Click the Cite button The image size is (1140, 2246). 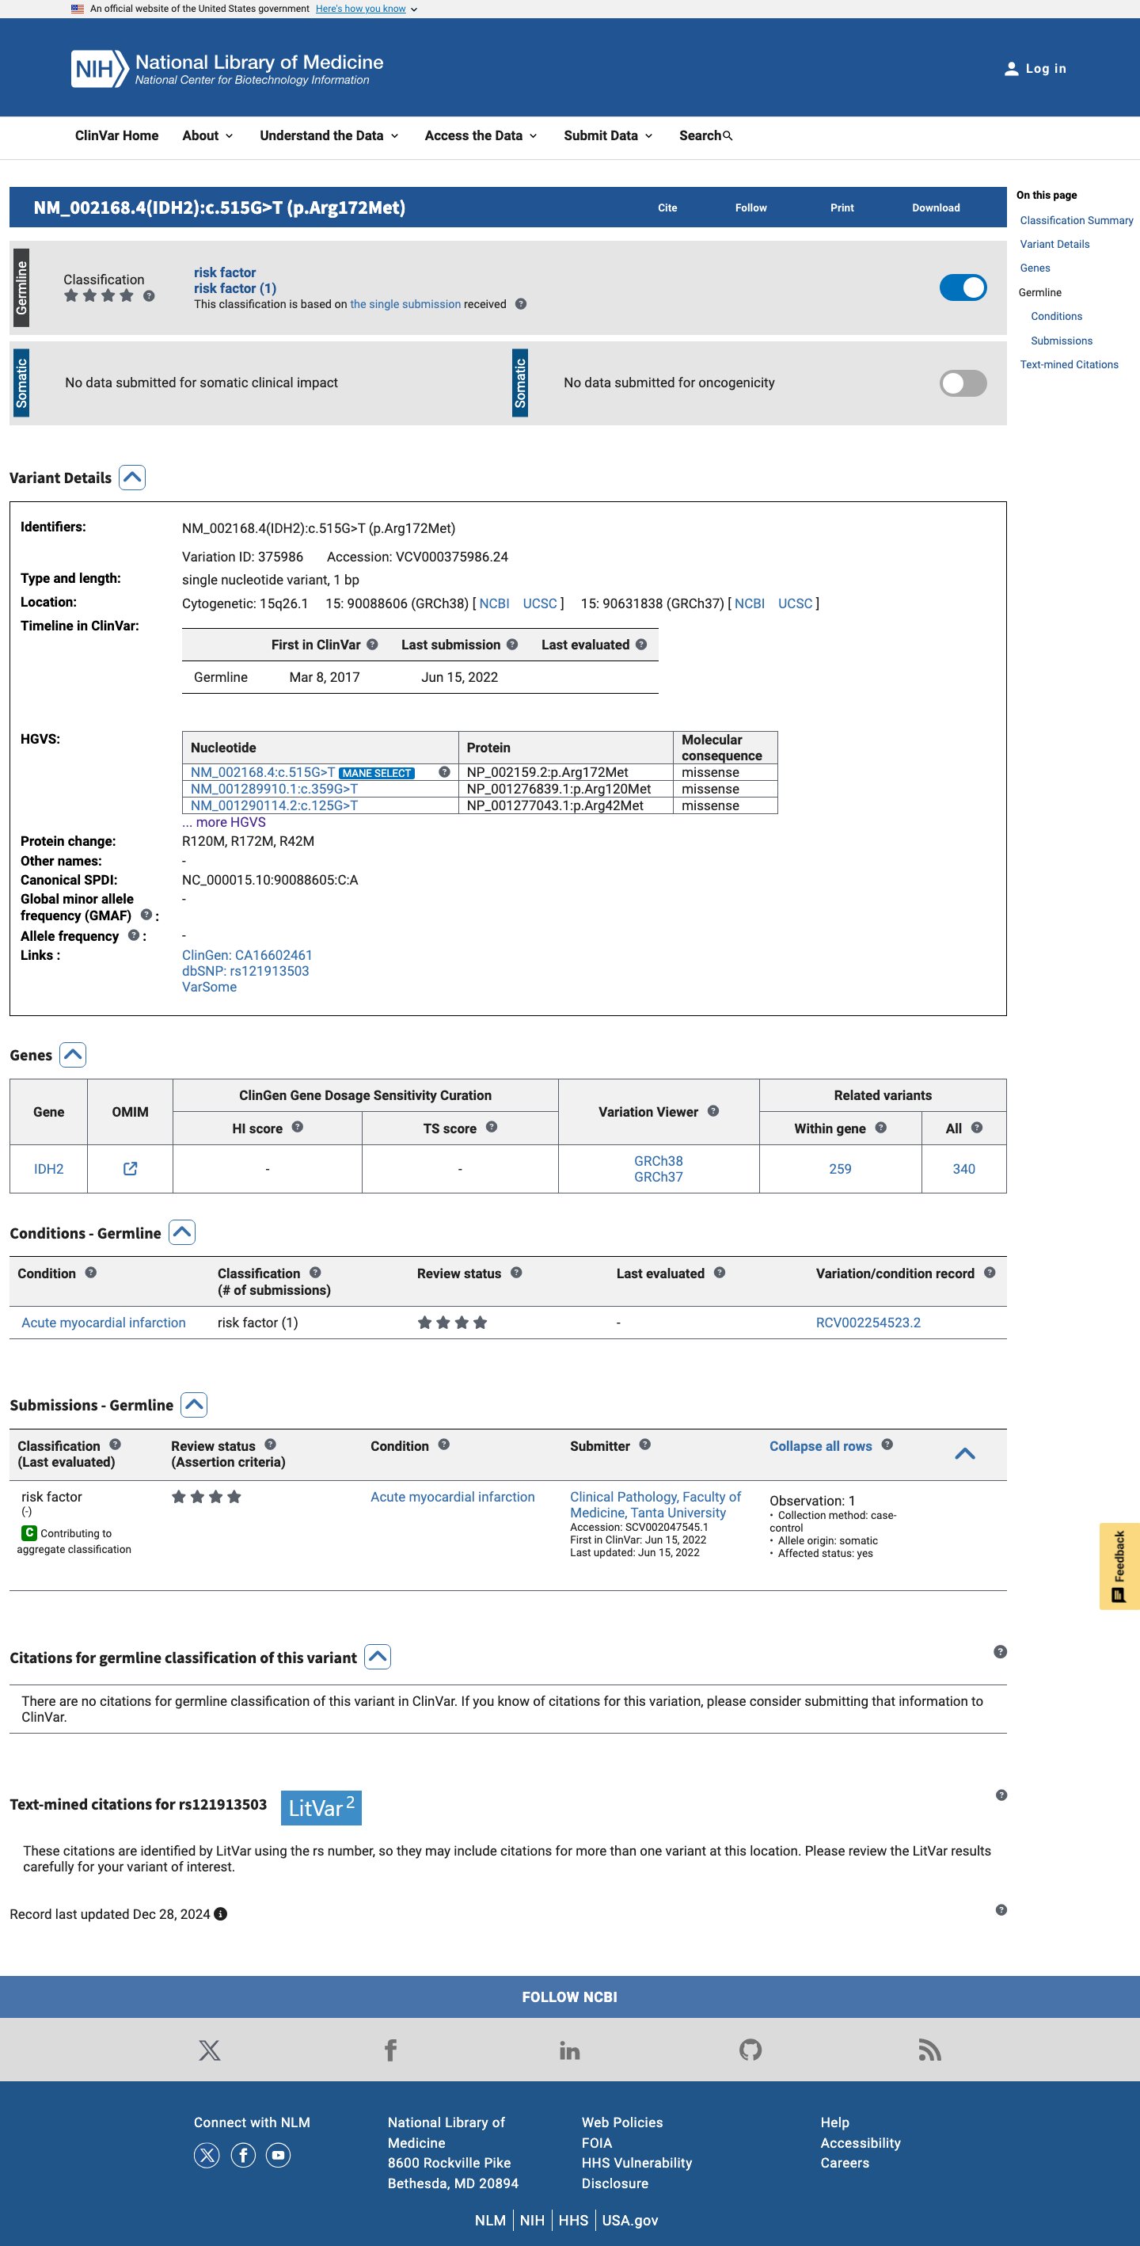click(x=667, y=207)
